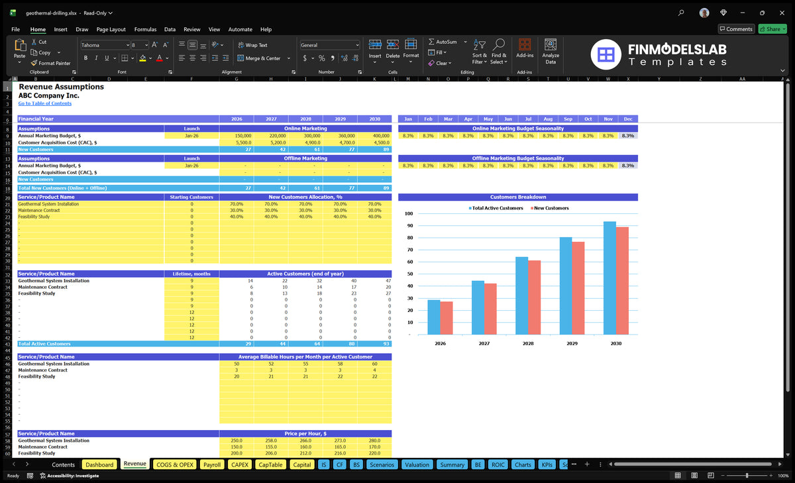
Task: Open Find & Select magnifier
Action: (499, 44)
